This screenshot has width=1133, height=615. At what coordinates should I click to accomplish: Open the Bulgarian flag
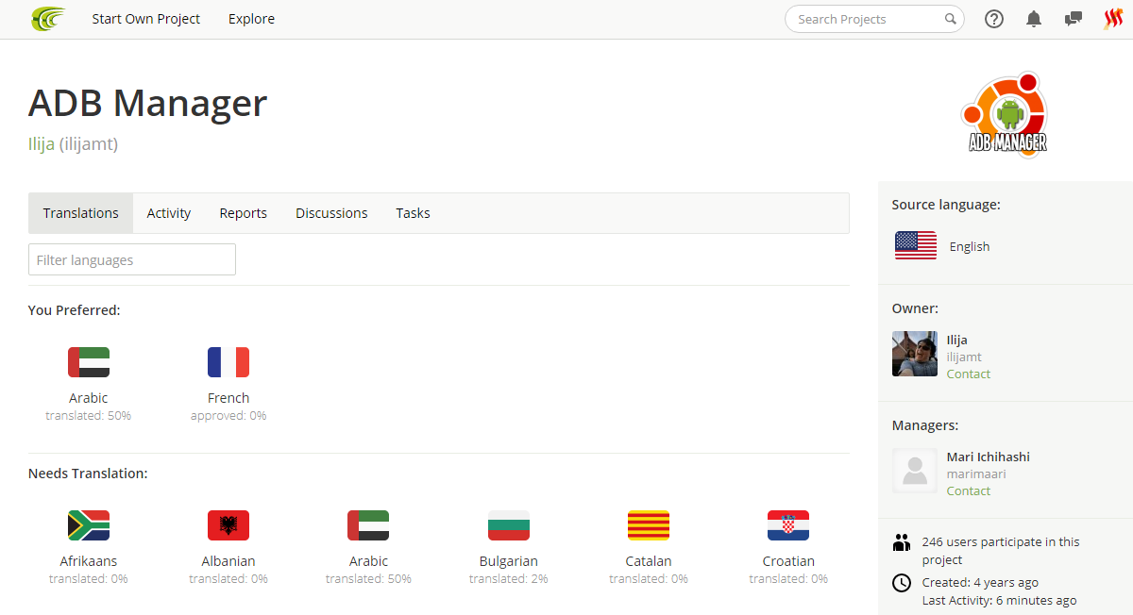(x=509, y=525)
